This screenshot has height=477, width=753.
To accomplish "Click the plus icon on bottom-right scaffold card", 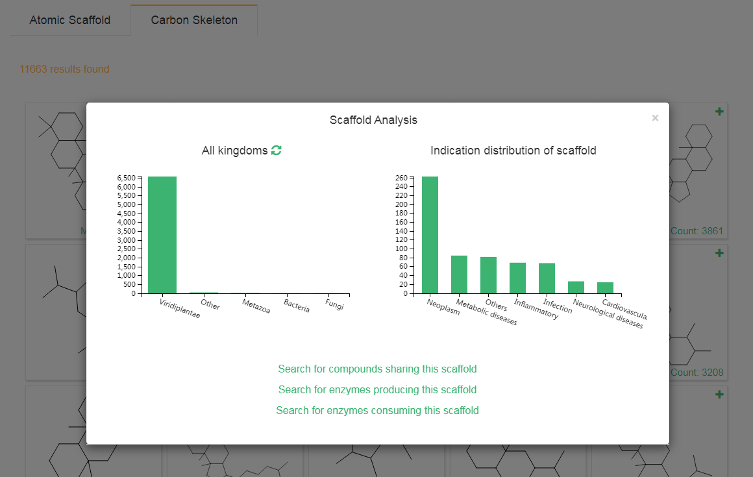I will coord(719,395).
